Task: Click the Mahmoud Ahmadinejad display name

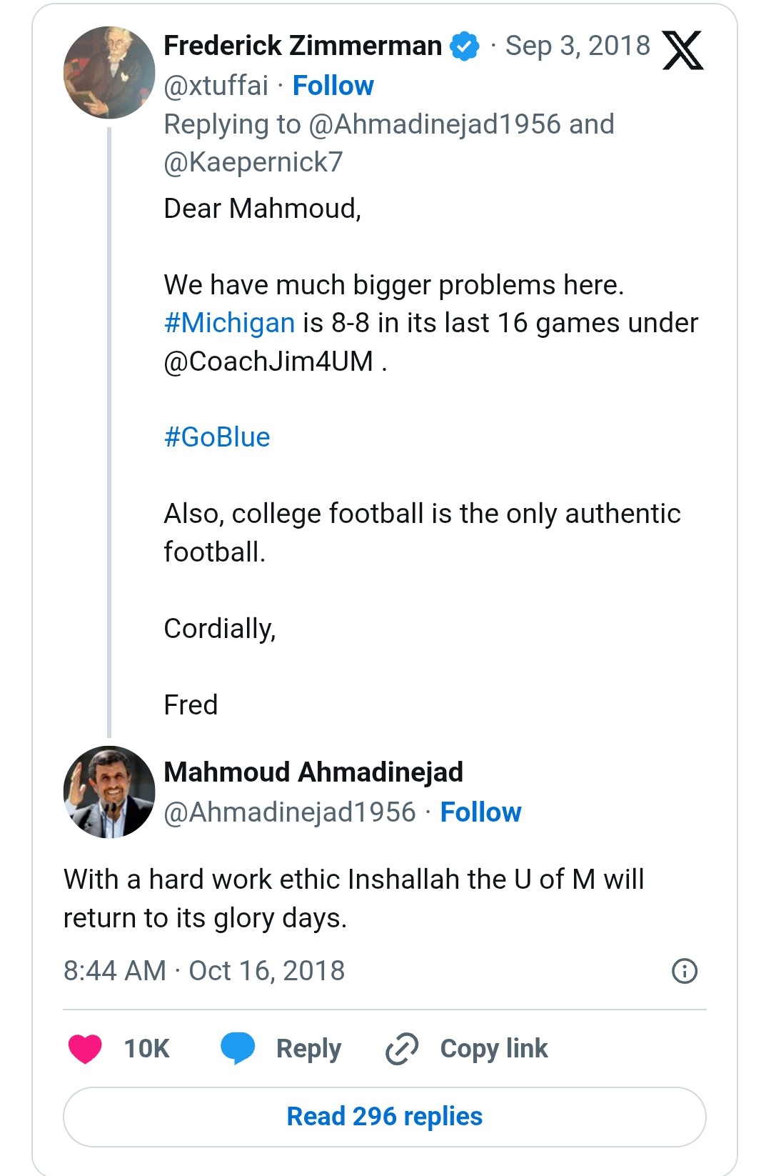Action: coord(313,772)
